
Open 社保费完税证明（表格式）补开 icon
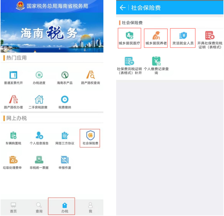(x=129, y=61)
